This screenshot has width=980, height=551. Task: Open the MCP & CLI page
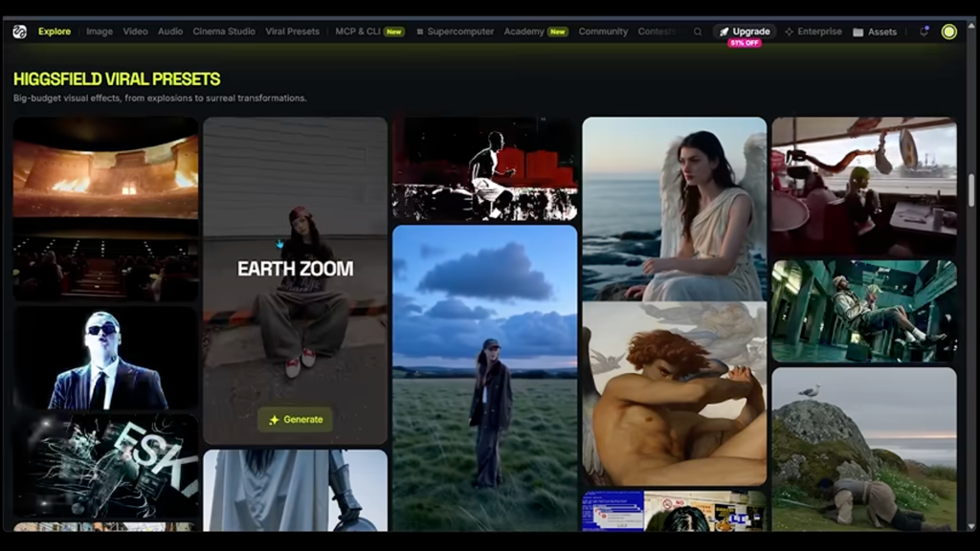369,32
